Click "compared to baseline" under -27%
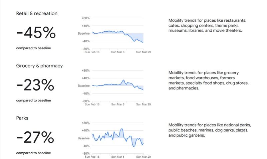267x159 pixels. [33, 153]
